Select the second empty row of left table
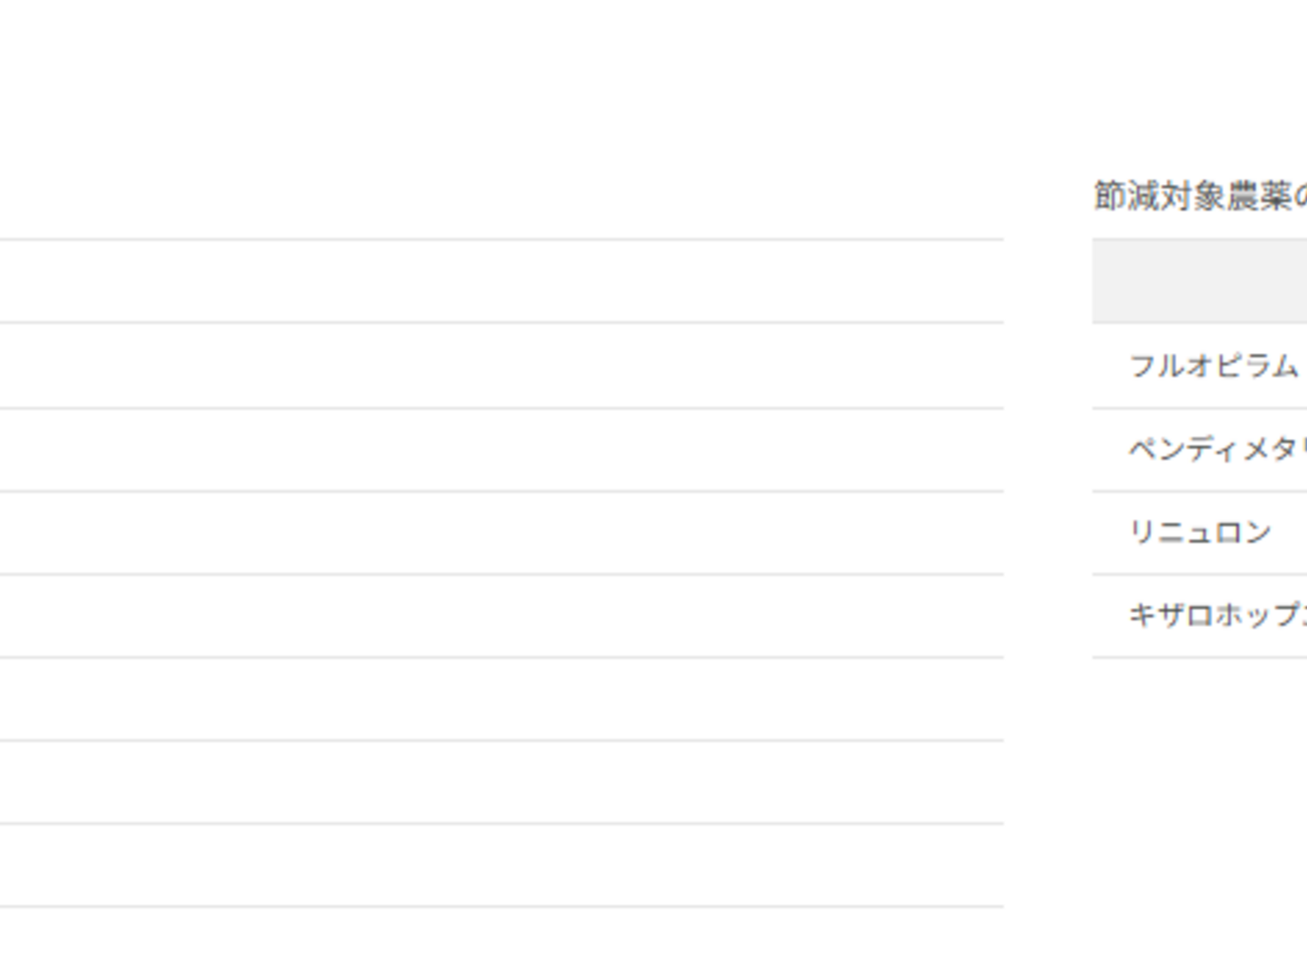1307x980 pixels. pos(499,366)
